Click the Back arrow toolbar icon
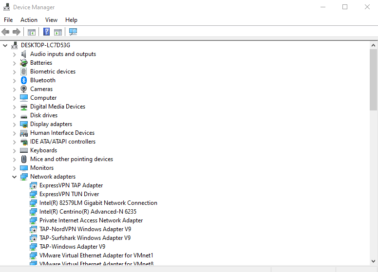The image size is (378, 272). coord(5,32)
